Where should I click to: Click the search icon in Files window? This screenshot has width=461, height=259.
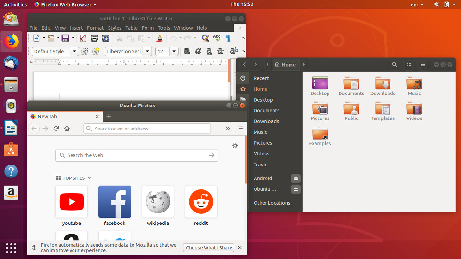point(394,65)
